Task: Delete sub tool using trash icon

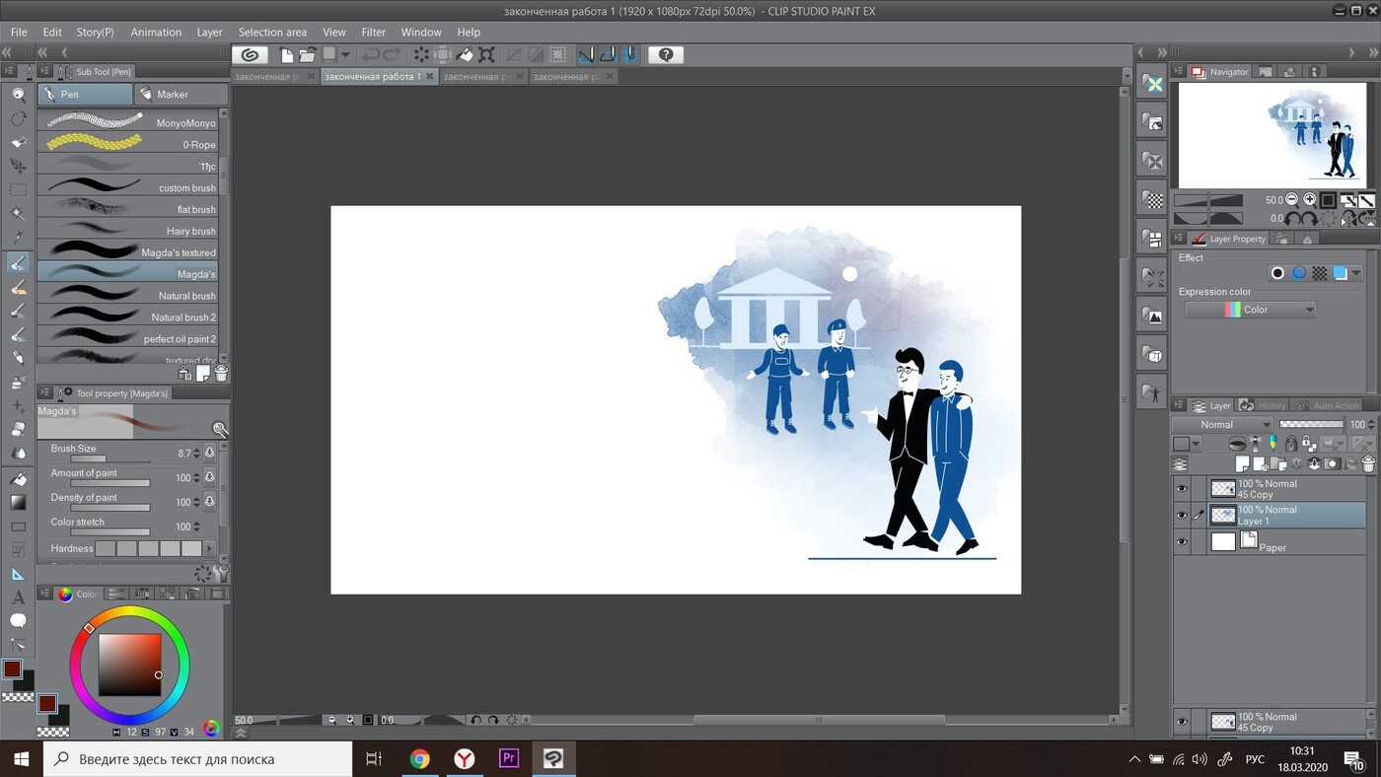Action: (221, 374)
